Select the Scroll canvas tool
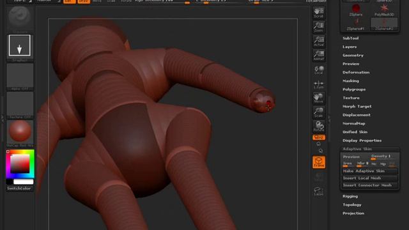Image resolution: width=409 pixels, height=230 pixels. click(318, 13)
